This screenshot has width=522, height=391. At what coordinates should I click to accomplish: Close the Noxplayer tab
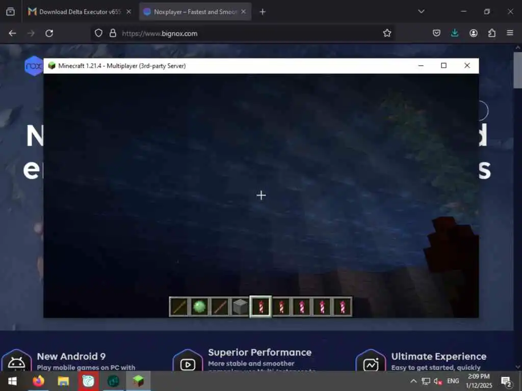243,12
